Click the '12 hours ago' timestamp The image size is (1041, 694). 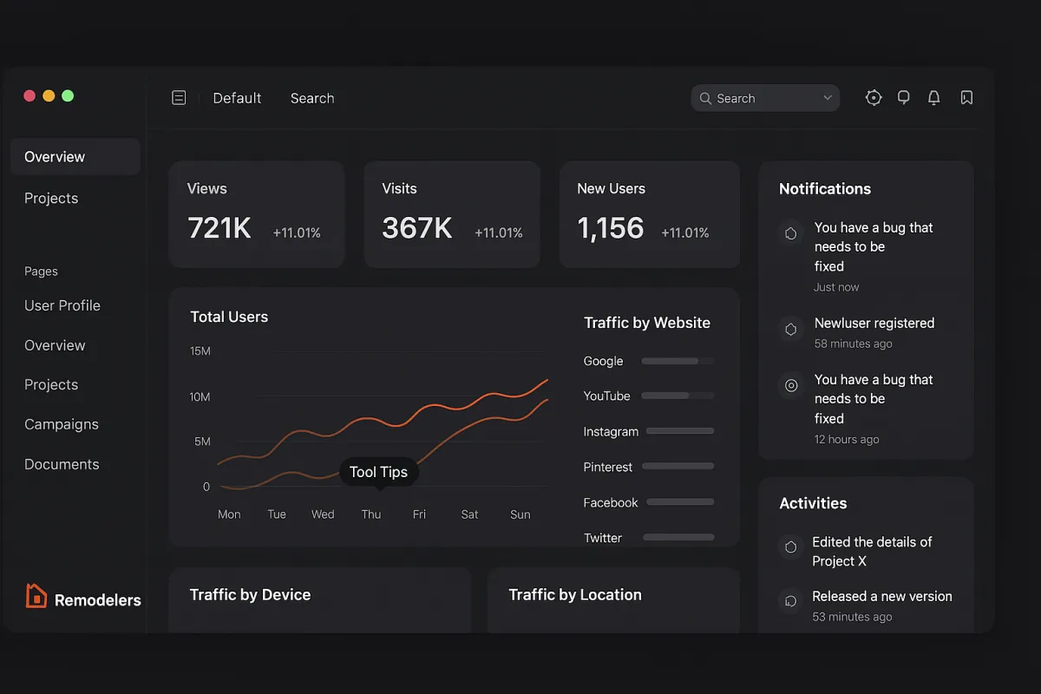pyautogui.click(x=847, y=439)
